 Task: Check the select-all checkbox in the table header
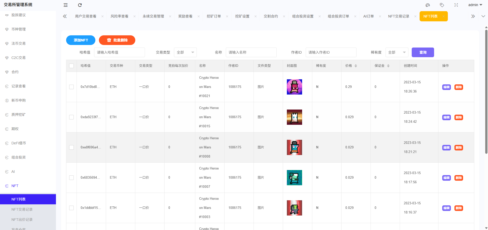(71, 66)
